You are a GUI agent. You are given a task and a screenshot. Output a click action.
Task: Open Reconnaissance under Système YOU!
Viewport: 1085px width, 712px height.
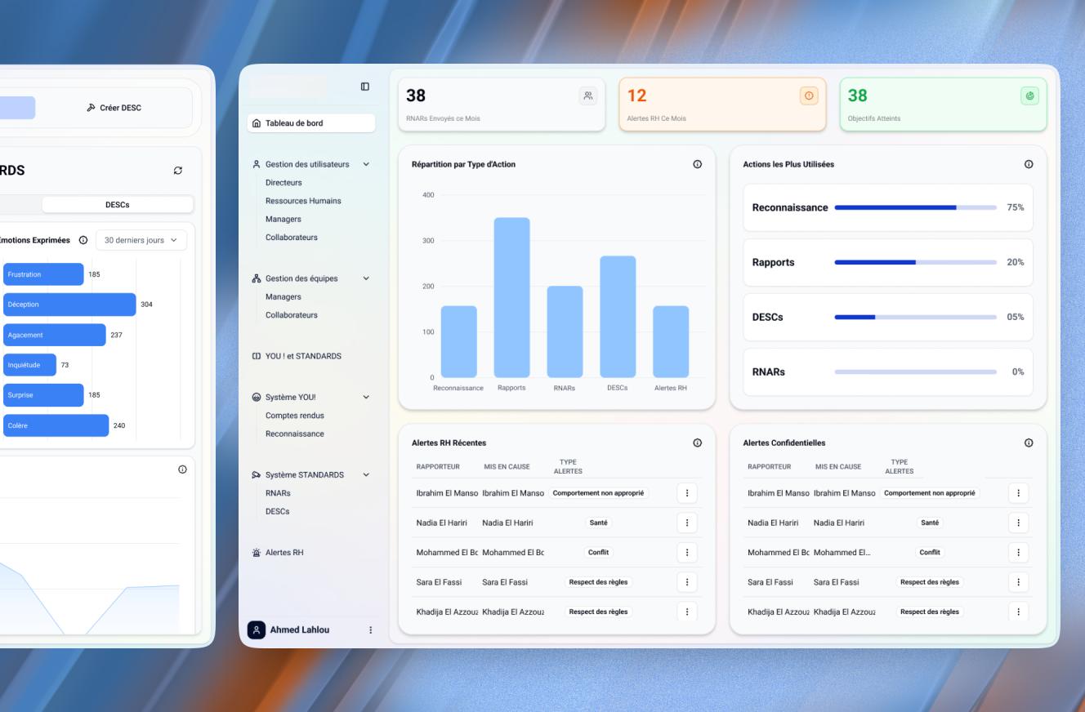tap(295, 434)
